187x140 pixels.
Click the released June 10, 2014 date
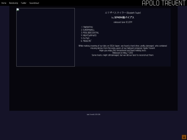tap(123, 22)
